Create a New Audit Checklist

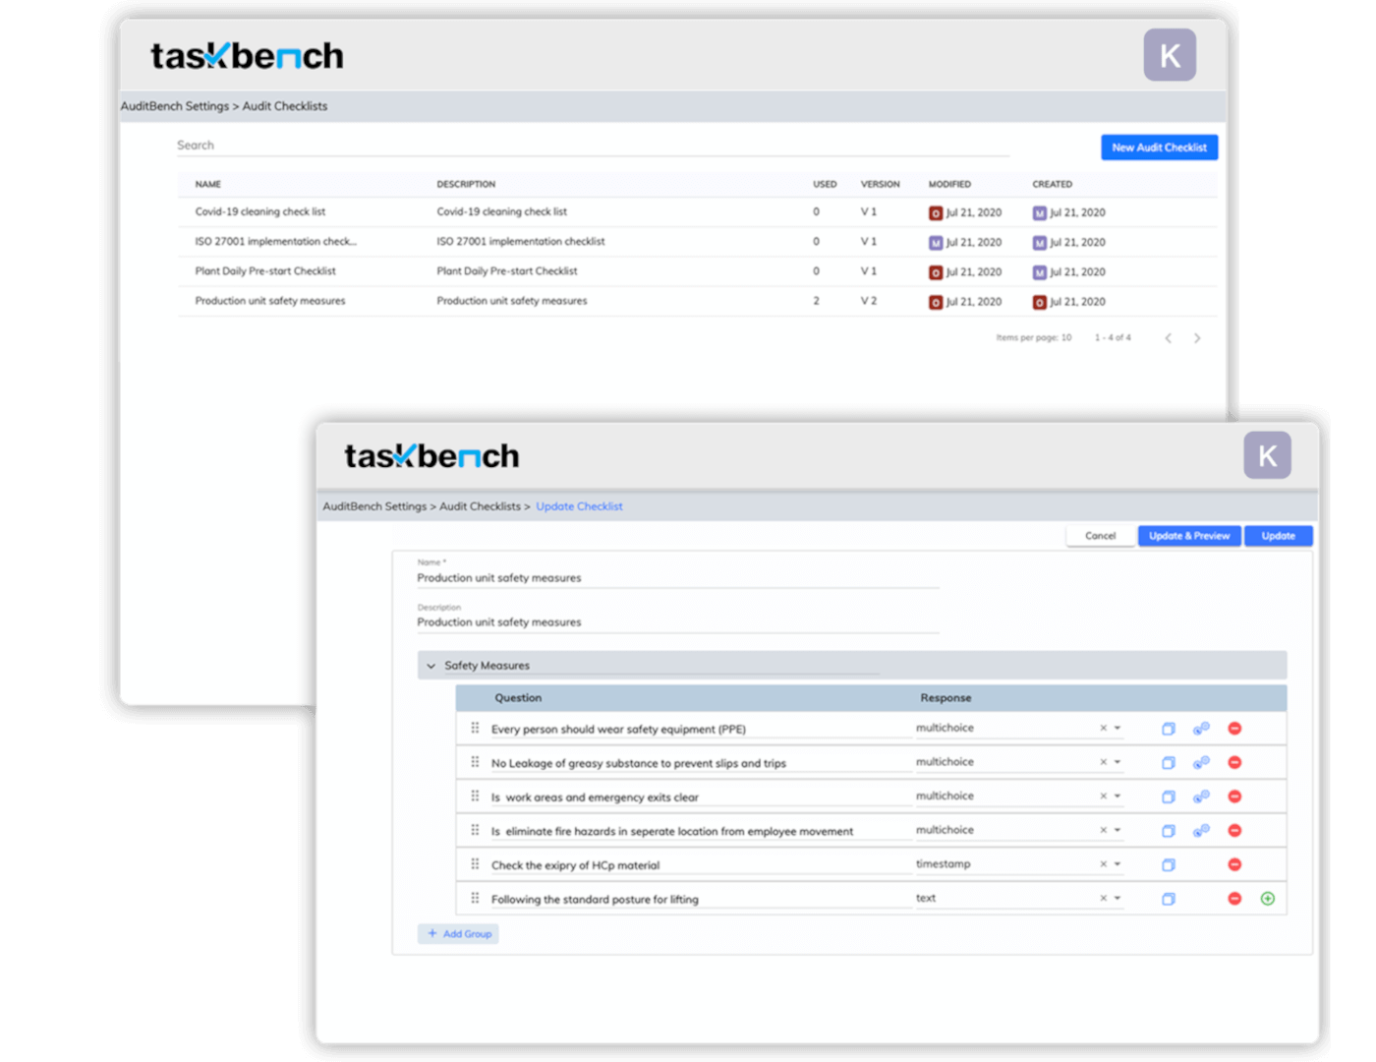pyautogui.click(x=1159, y=147)
